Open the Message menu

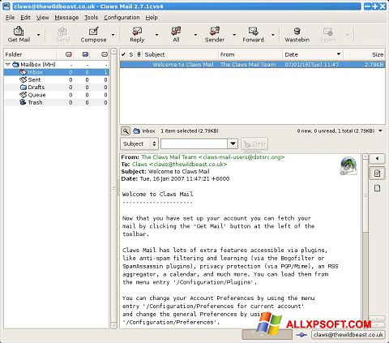click(x=66, y=18)
